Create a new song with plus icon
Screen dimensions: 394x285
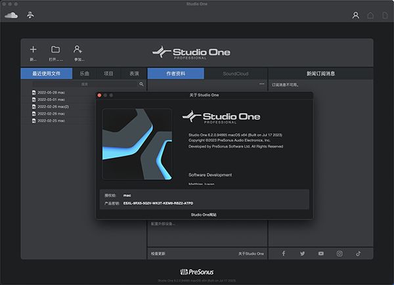[x=33, y=49]
